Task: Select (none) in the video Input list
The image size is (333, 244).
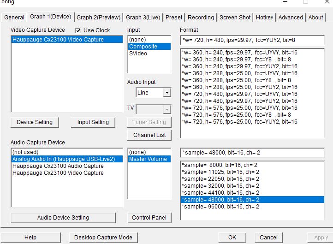Action: pos(149,40)
